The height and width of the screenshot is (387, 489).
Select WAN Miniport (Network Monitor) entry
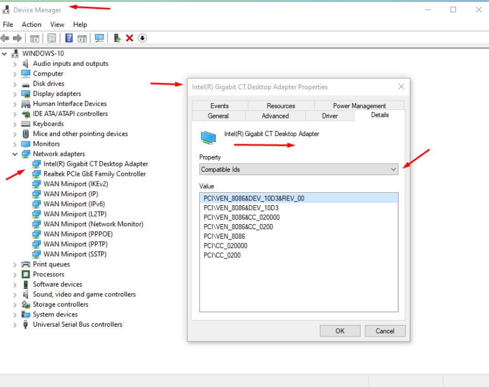(93, 224)
